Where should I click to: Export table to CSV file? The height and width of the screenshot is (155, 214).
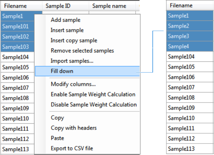click(x=72, y=148)
